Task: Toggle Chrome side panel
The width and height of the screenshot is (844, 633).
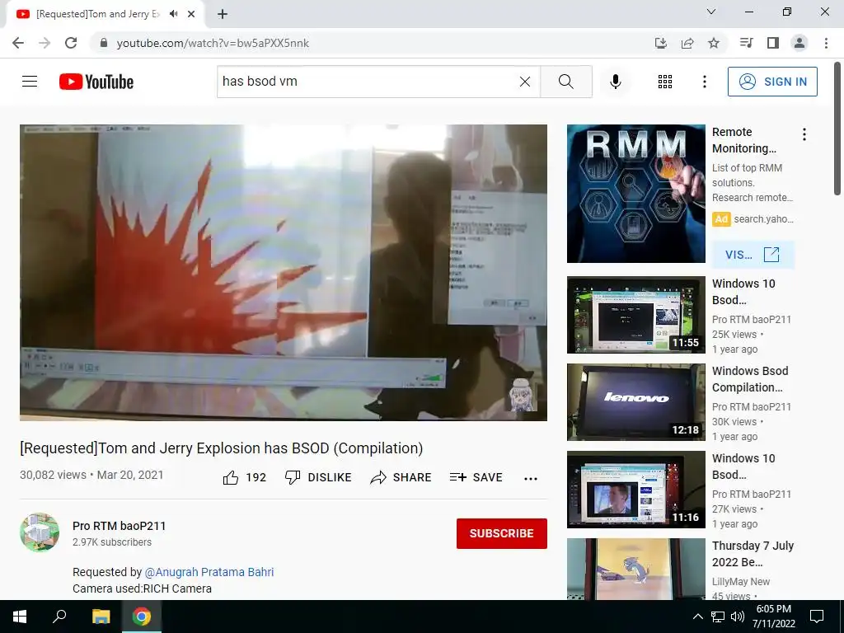Action: point(773,43)
